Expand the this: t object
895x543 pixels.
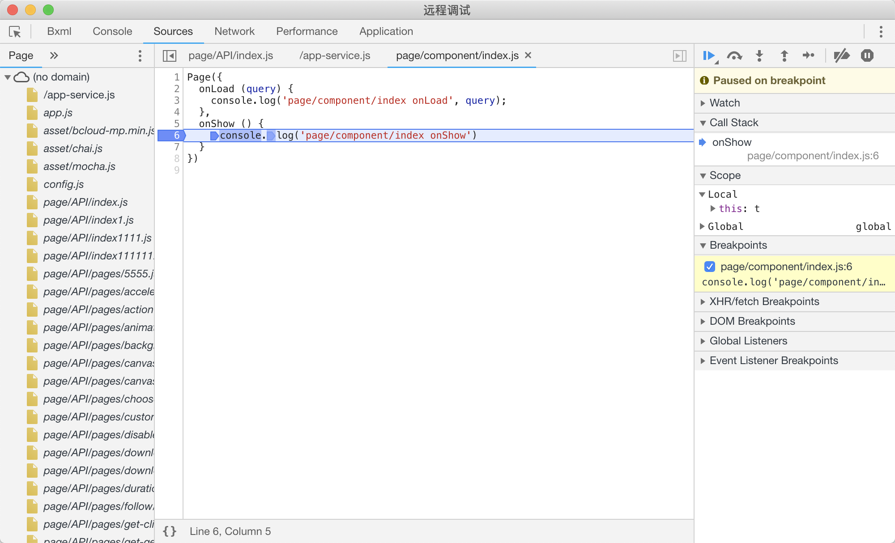(x=713, y=208)
